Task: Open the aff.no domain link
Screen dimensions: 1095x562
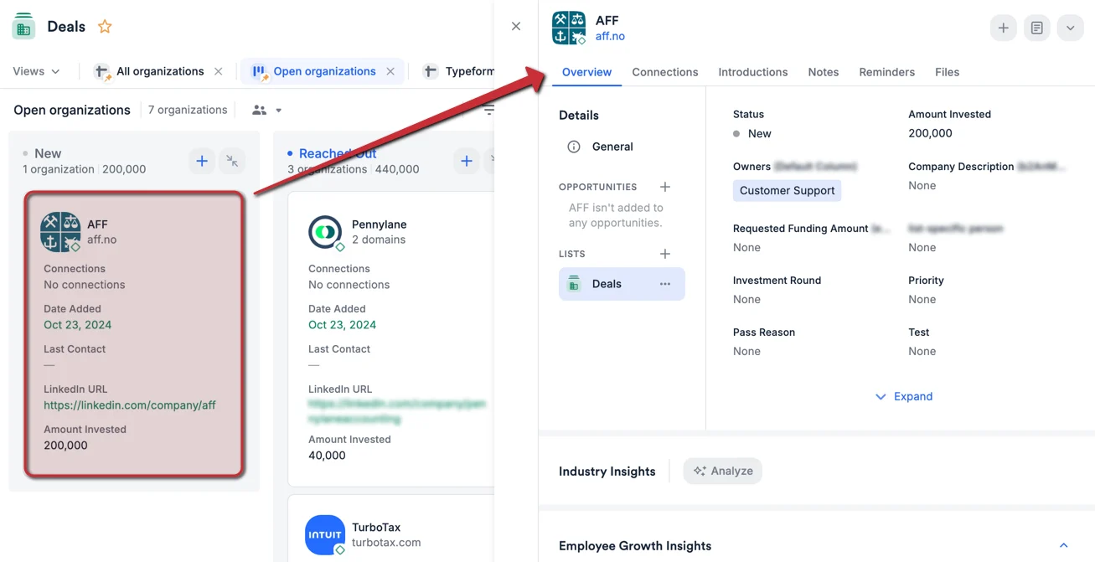Action: click(610, 36)
